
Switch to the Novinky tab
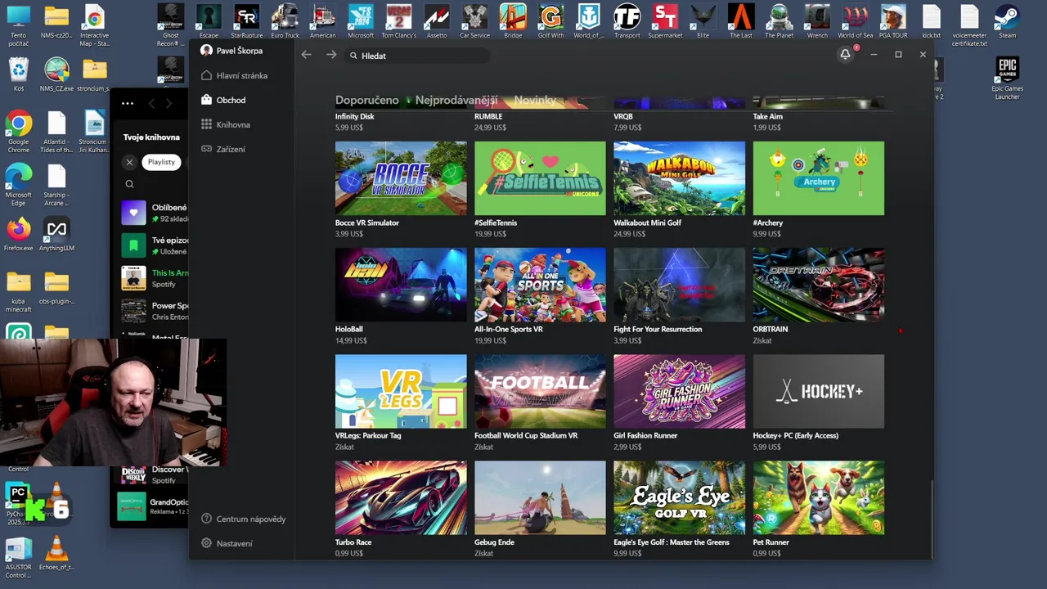535,100
